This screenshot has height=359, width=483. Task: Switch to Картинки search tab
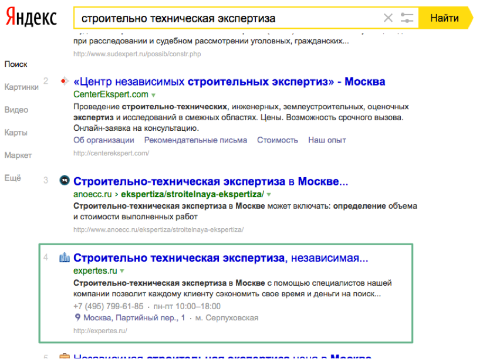(21, 87)
